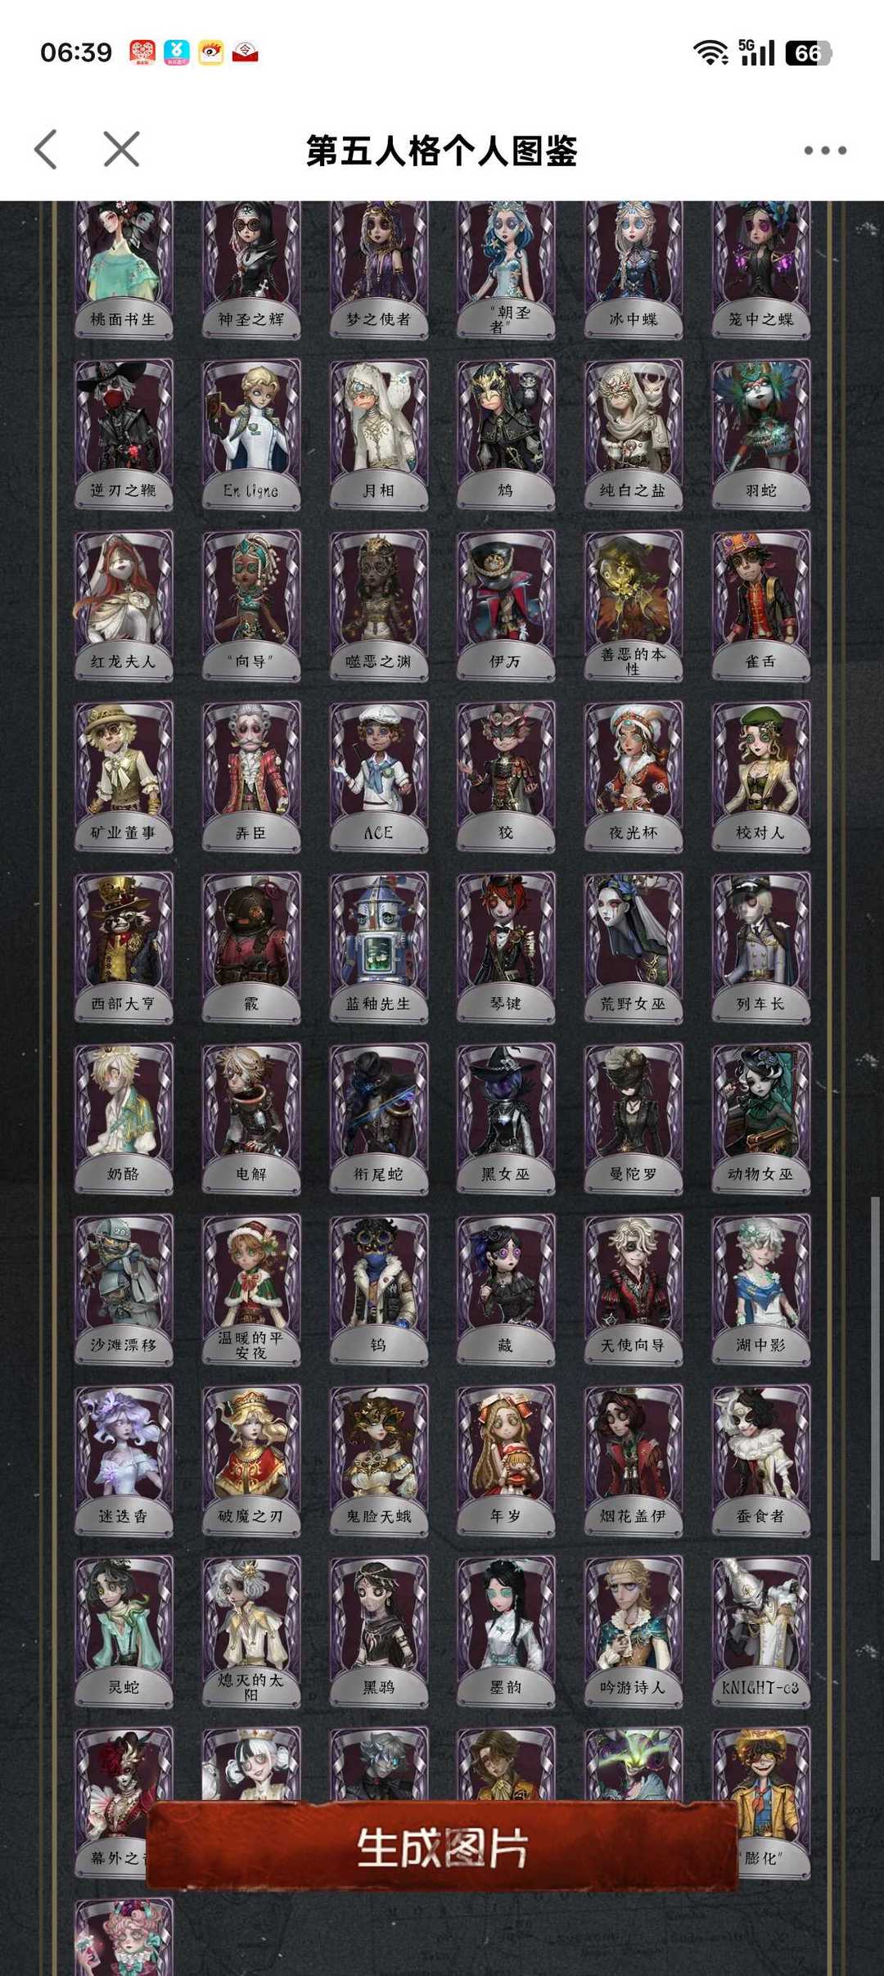This screenshot has height=1976, width=884.
Task: Select the En ligne costume card
Action: click(x=250, y=435)
